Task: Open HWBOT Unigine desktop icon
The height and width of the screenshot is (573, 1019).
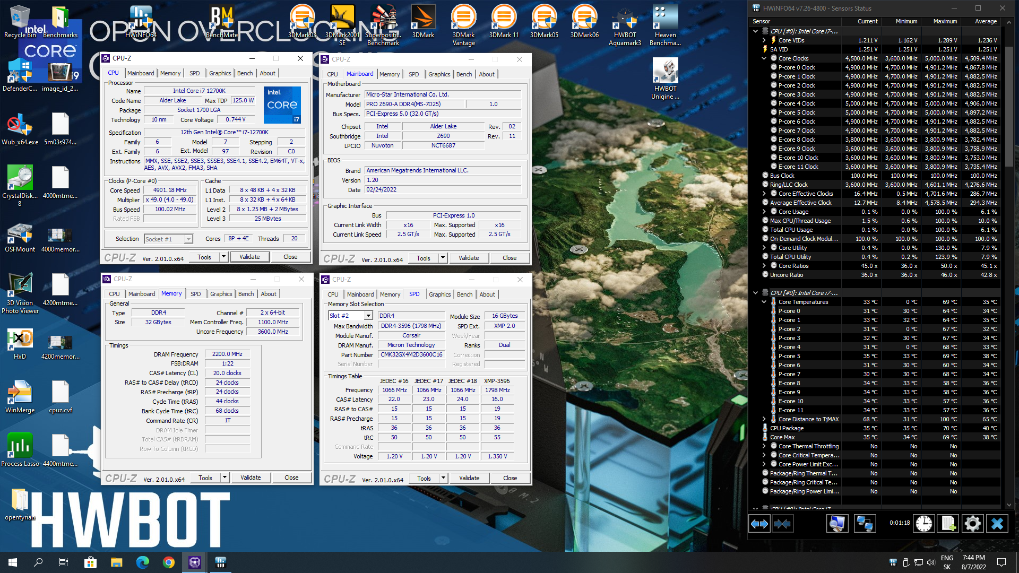Action: point(665,79)
